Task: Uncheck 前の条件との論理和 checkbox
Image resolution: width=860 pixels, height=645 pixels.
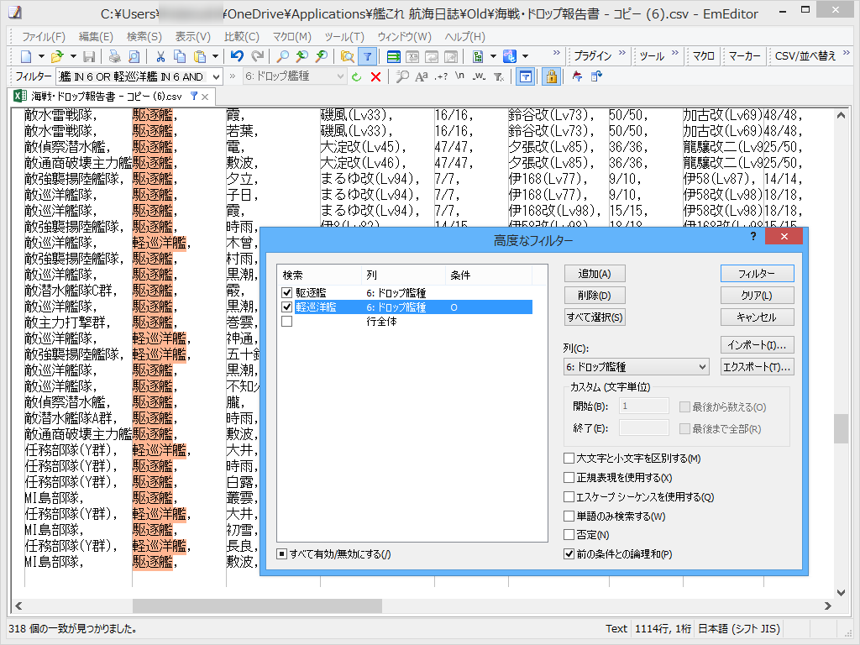Action: 569,554
